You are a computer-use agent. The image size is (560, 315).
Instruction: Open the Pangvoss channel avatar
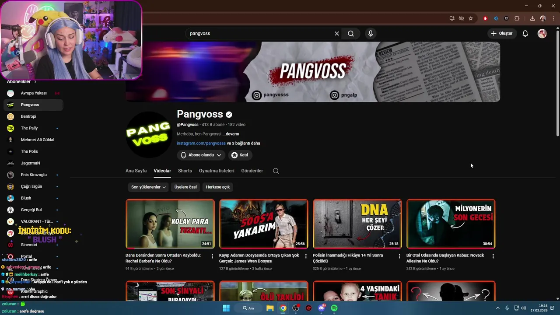(149, 134)
